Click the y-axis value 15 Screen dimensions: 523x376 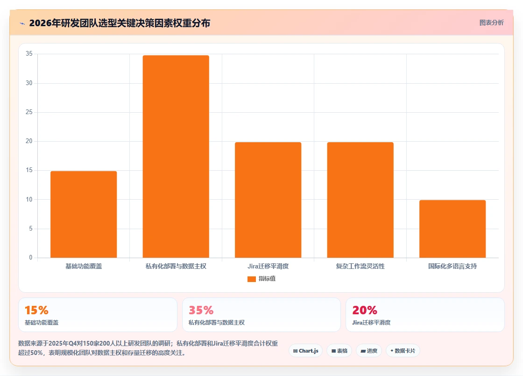pyautogui.click(x=29, y=170)
